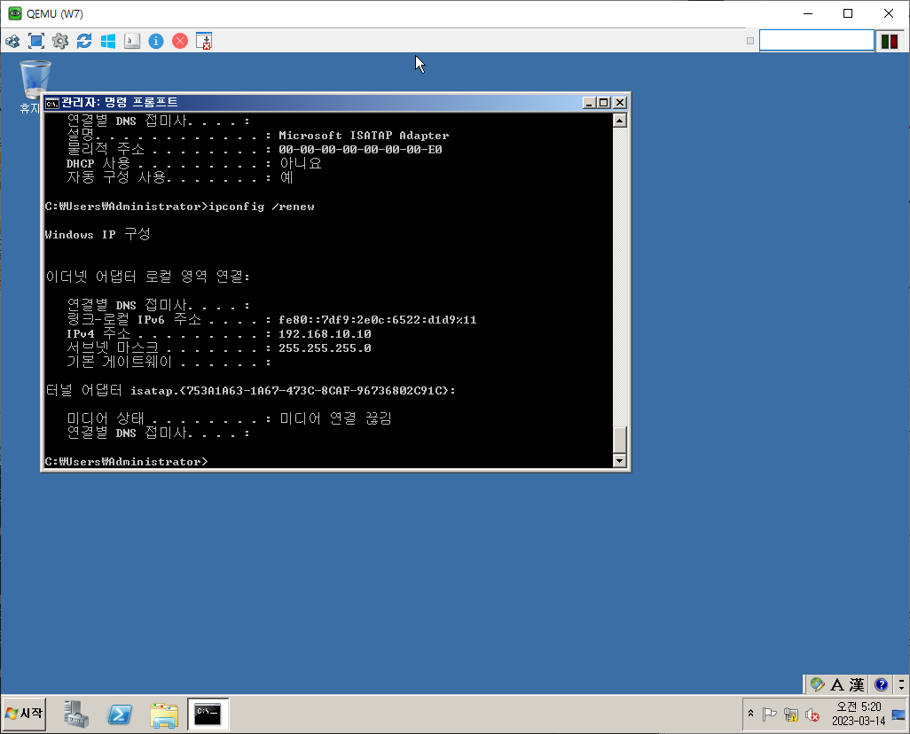Screen dimensions: 910x734
Task: Expand hidden tray icons chevron
Action: (x=750, y=714)
